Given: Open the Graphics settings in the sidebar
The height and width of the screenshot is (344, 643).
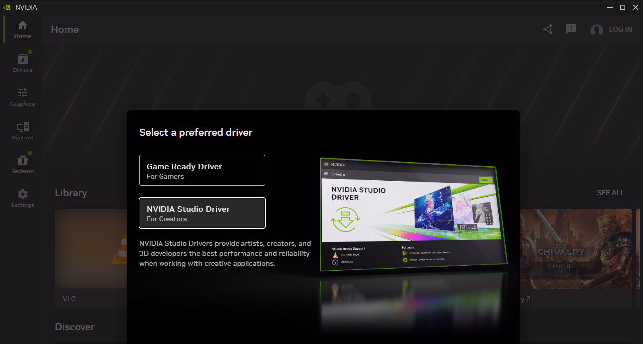Looking at the screenshot, I should point(22,97).
